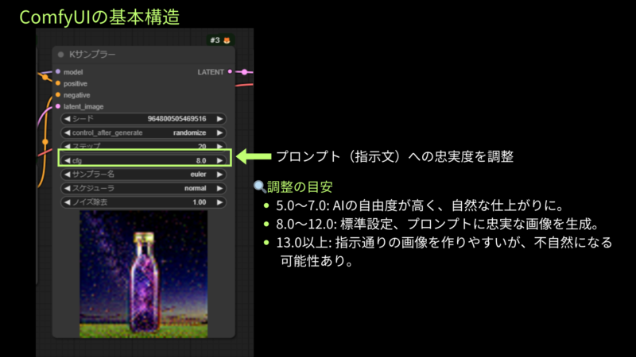Select previous サンプラー名 option with the left arrow

click(68, 174)
